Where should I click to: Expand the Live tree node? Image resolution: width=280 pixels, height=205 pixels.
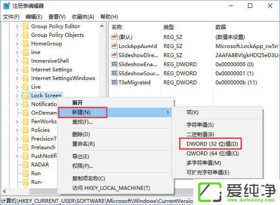[17, 87]
